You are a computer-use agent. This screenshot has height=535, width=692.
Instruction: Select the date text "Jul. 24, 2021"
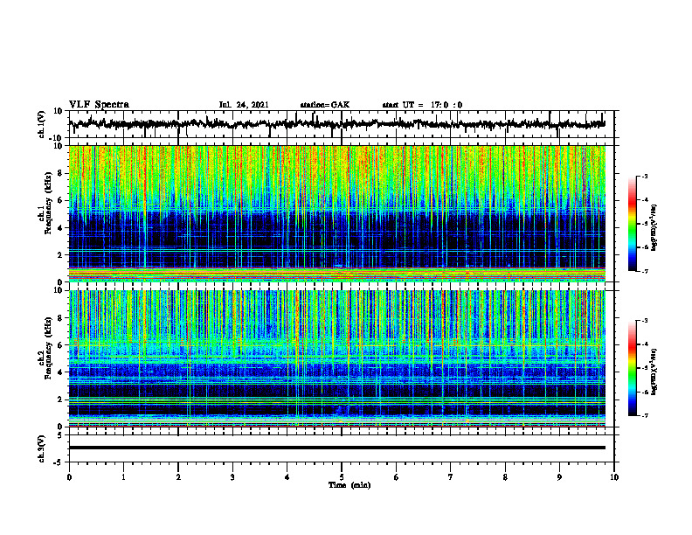point(244,105)
